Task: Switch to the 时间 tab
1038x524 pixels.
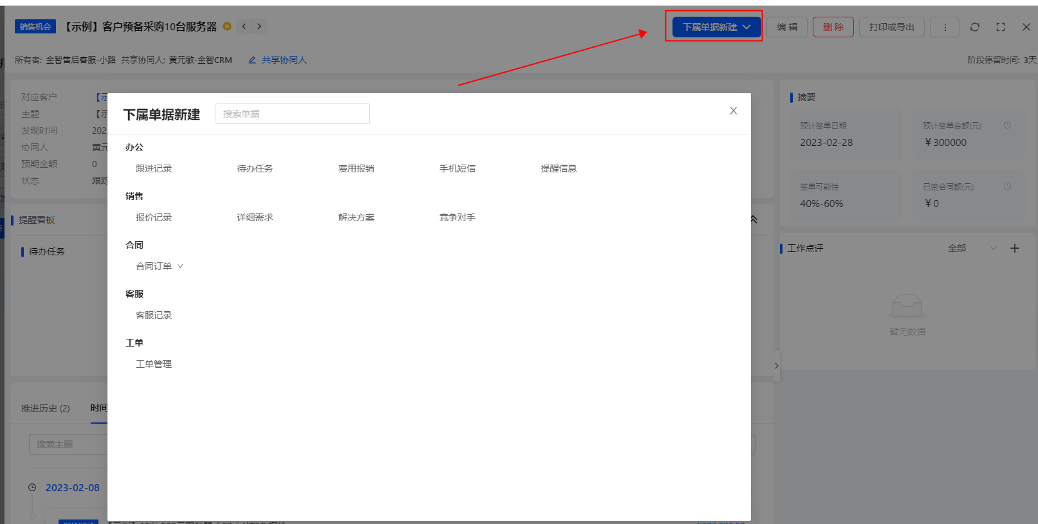Action: point(98,408)
